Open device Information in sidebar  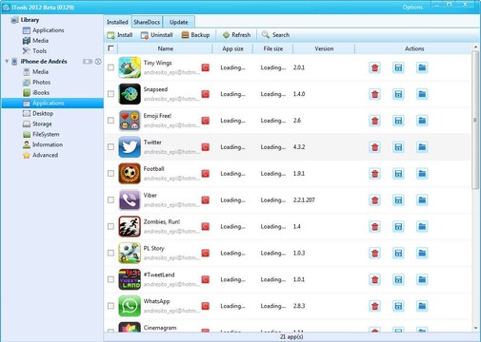43,144
